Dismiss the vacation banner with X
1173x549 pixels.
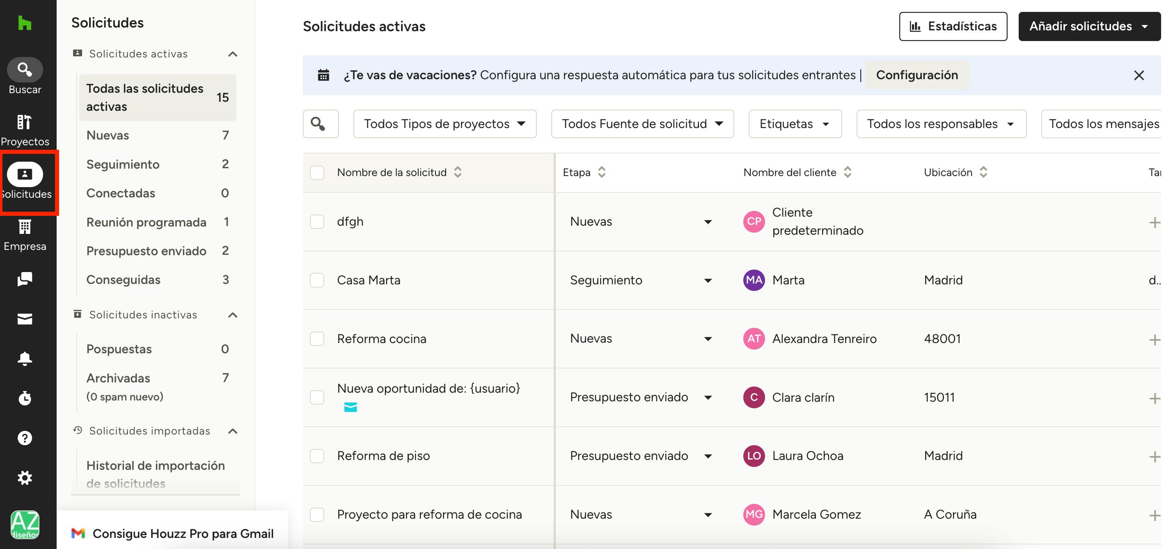[1139, 75]
